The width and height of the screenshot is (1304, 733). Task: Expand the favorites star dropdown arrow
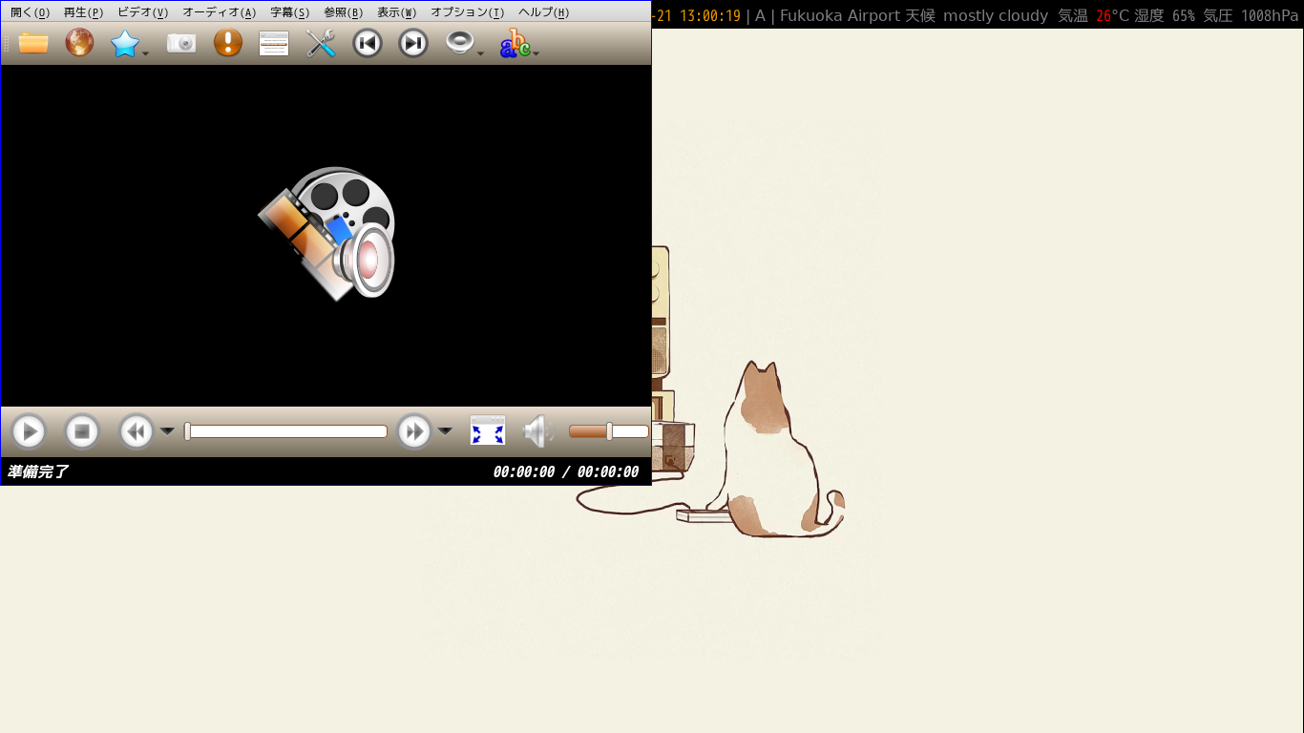point(145,53)
